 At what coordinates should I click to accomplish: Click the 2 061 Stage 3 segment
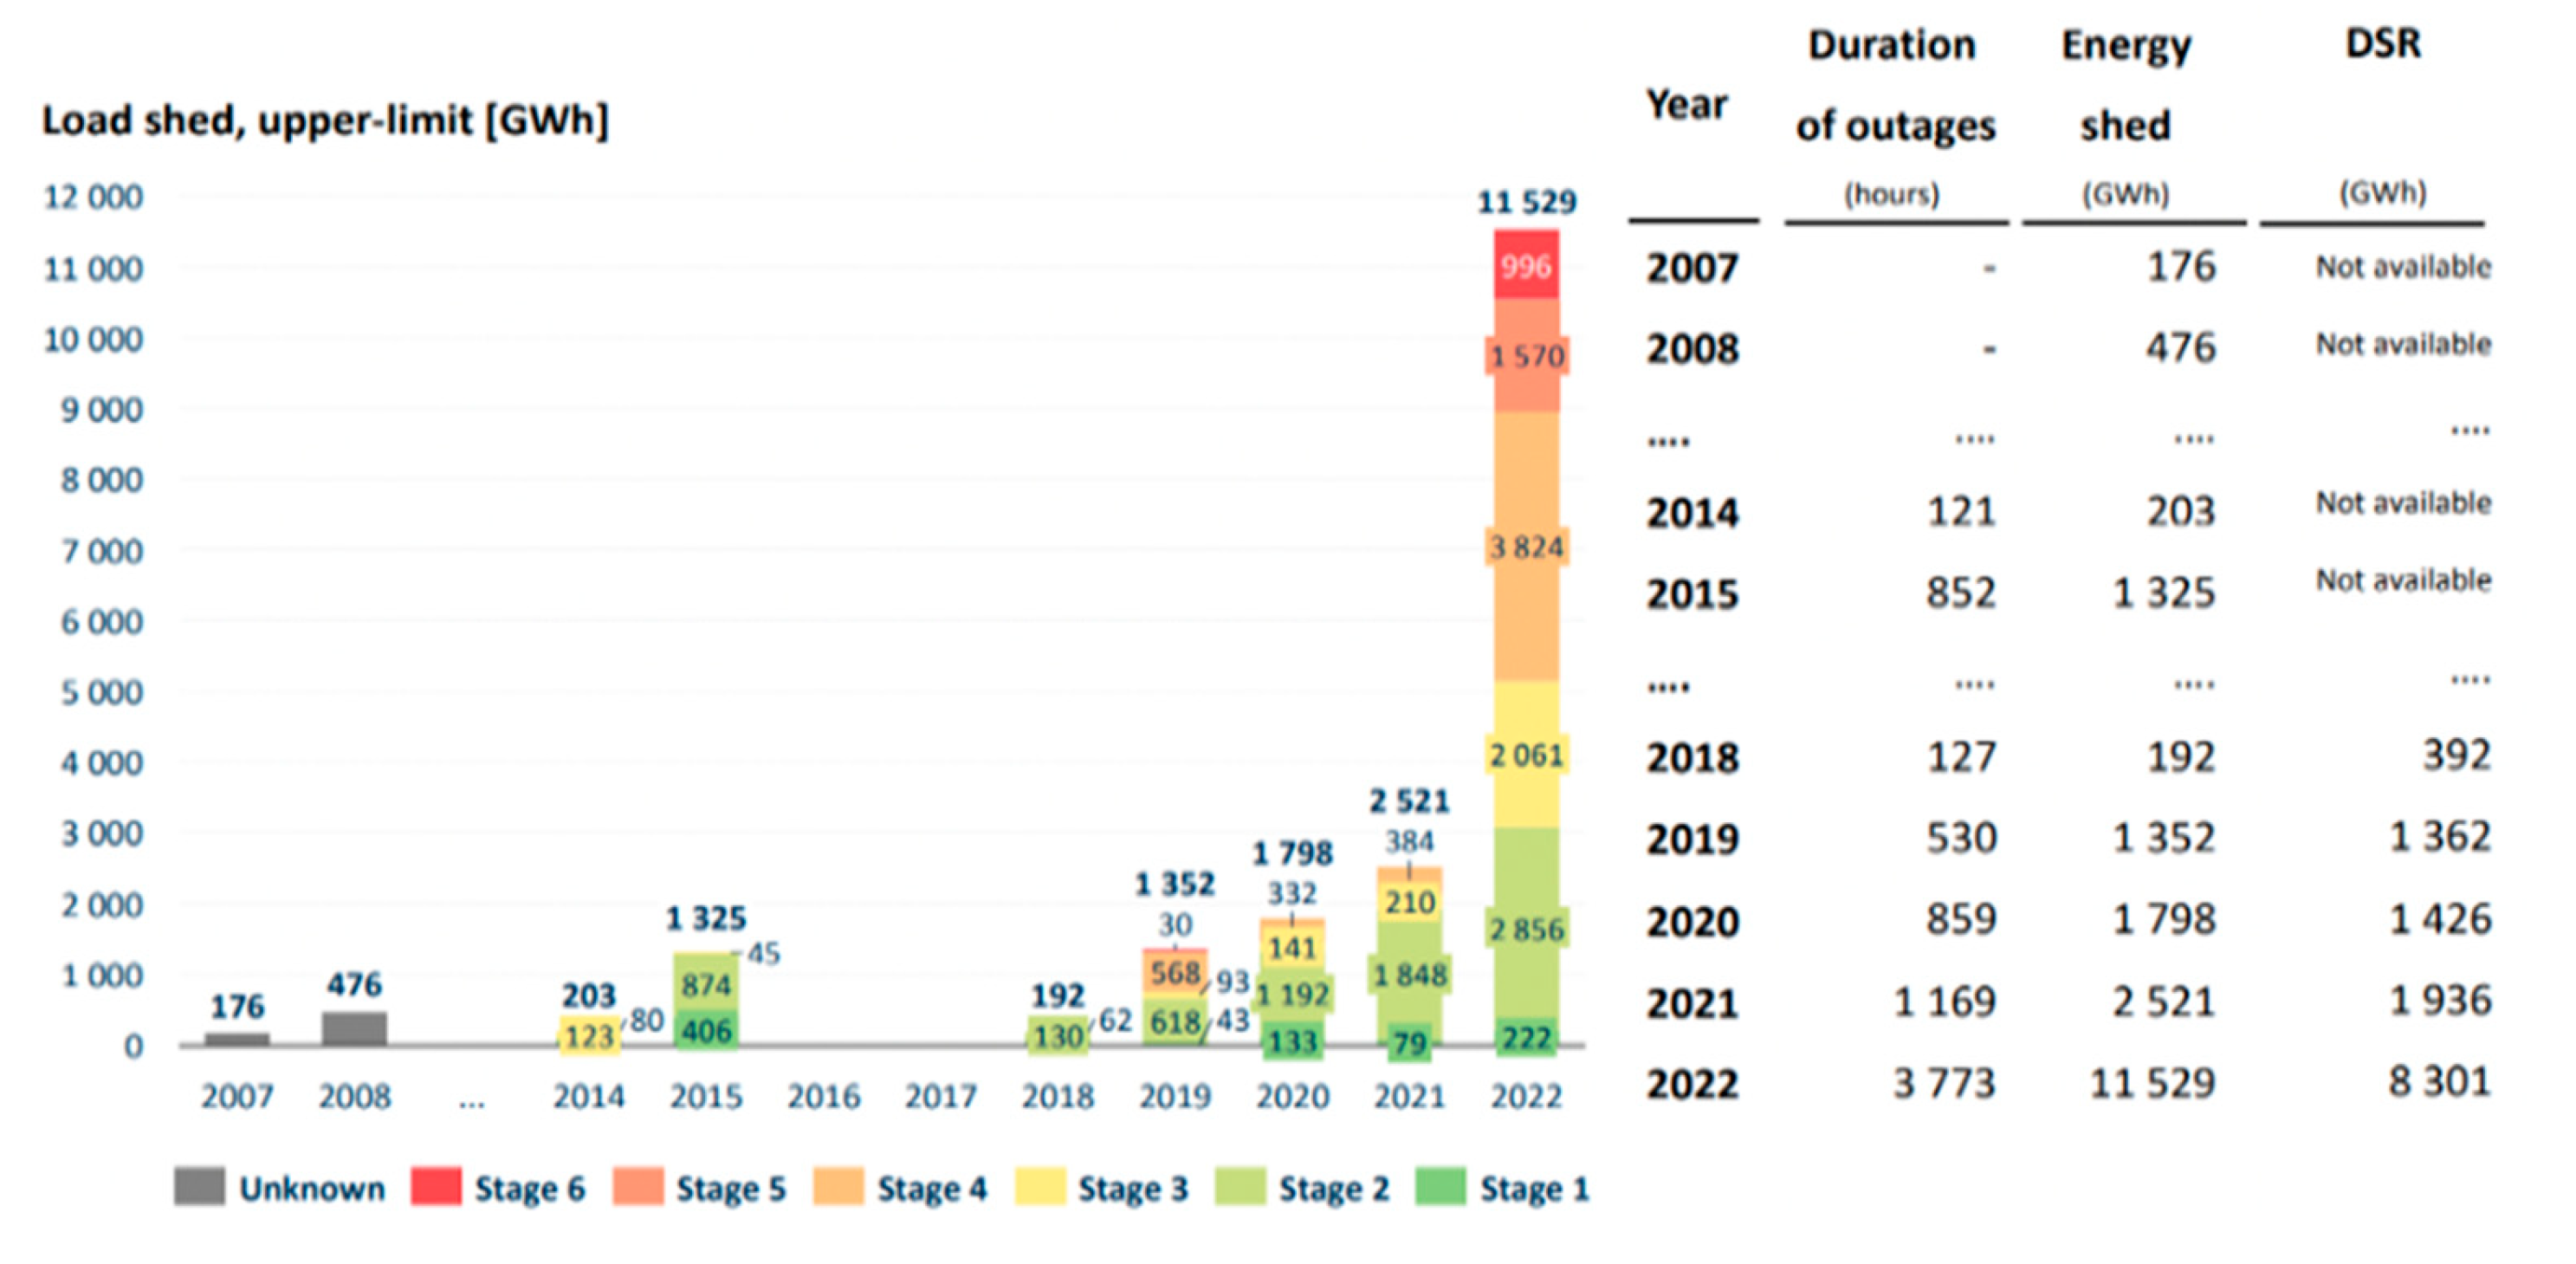1526,755
